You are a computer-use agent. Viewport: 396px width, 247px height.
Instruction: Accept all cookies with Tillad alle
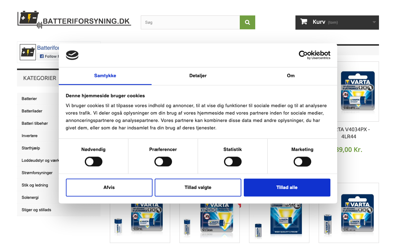coord(287,187)
